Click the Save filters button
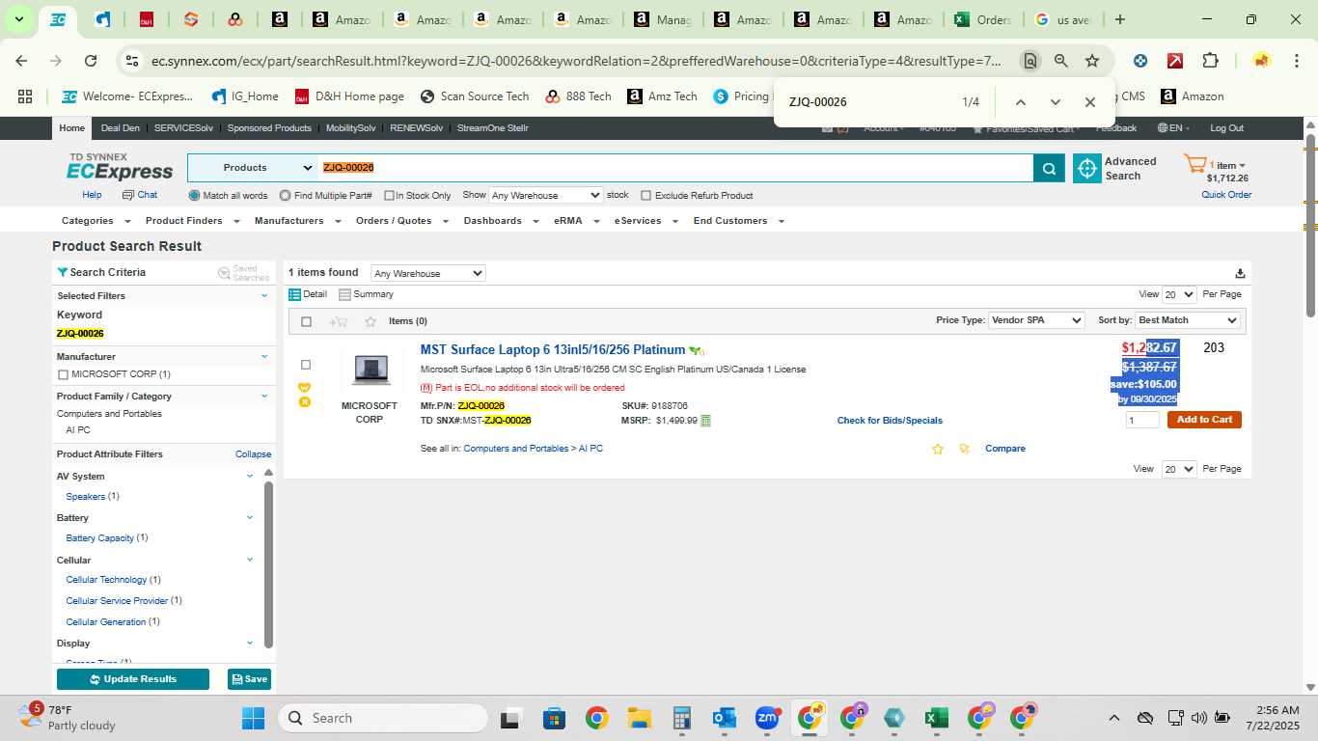The height and width of the screenshot is (741, 1318). tap(249, 679)
